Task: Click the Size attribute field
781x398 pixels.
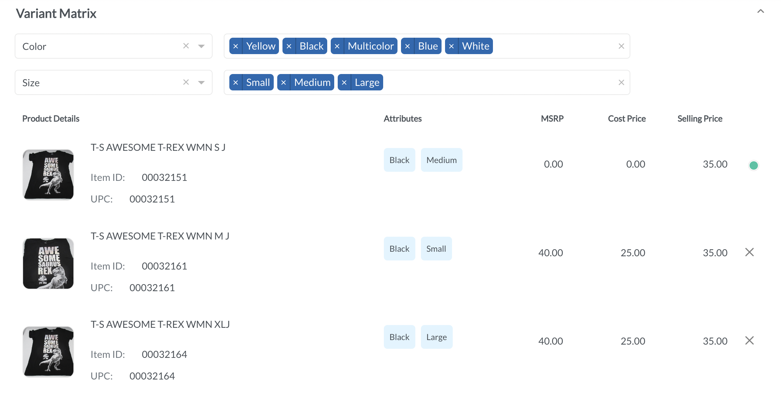Action: click(114, 82)
